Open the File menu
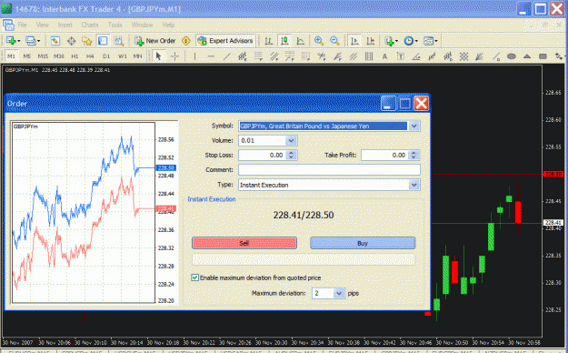Screen dimensions: 568x353 tap(22, 25)
